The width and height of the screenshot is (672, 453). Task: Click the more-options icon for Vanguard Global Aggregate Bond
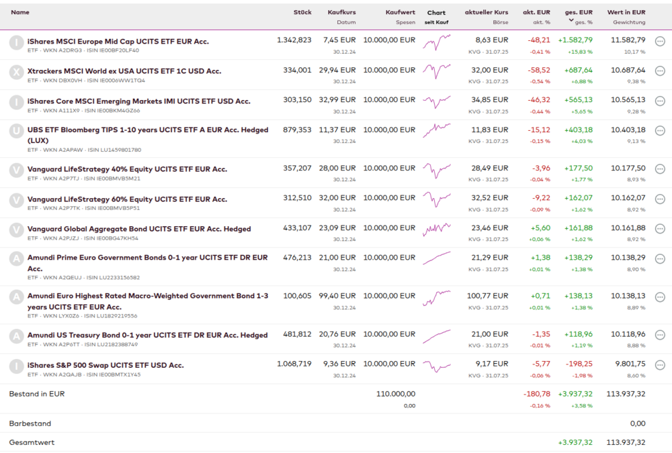660,230
